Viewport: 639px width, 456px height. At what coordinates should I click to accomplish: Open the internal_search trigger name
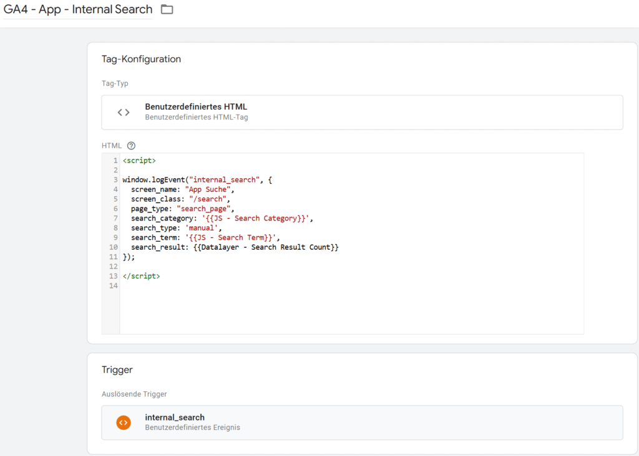click(x=175, y=417)
